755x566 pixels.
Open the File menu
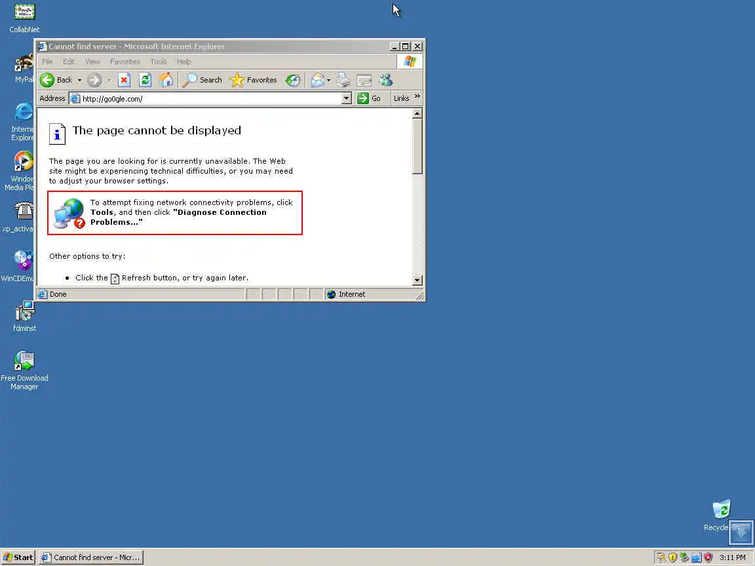coord(47,62)
